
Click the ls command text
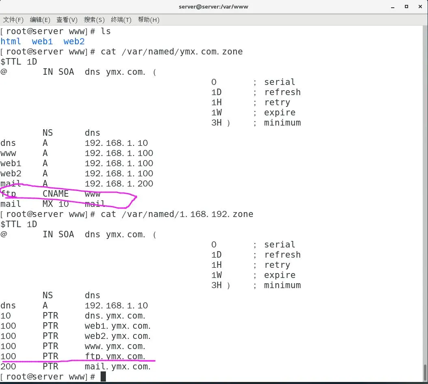106,31
